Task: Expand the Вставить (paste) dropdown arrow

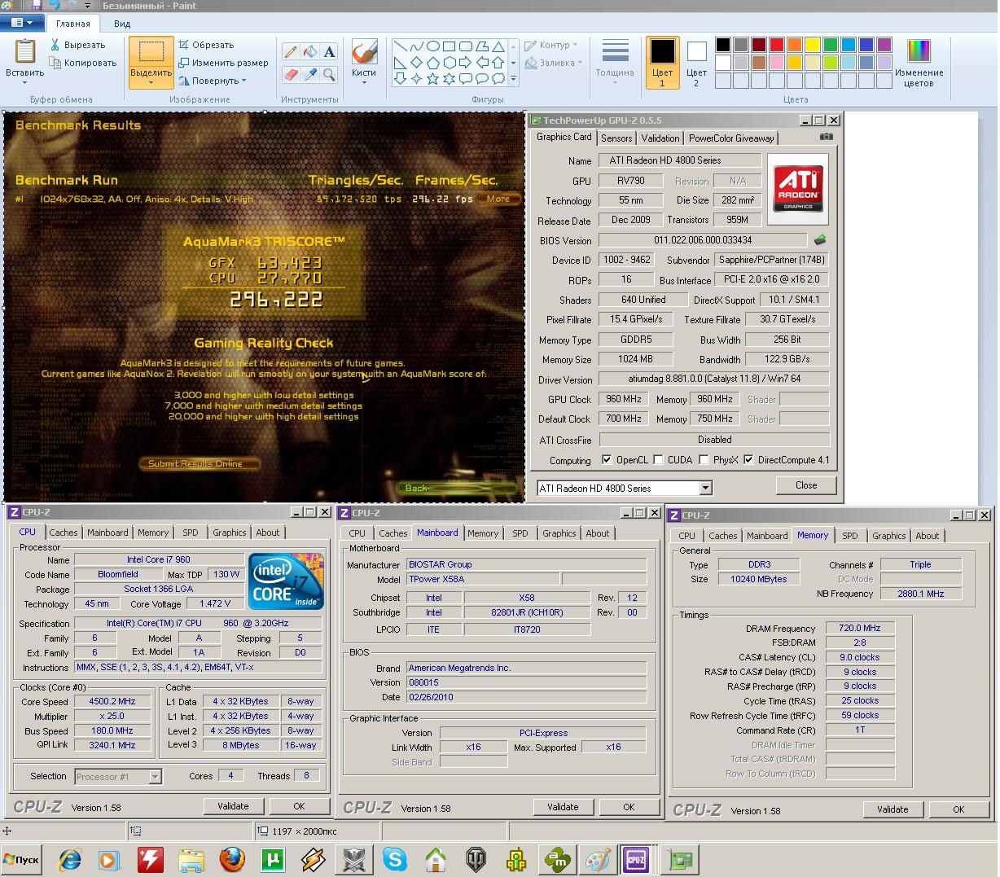Action: coord(24,82)
